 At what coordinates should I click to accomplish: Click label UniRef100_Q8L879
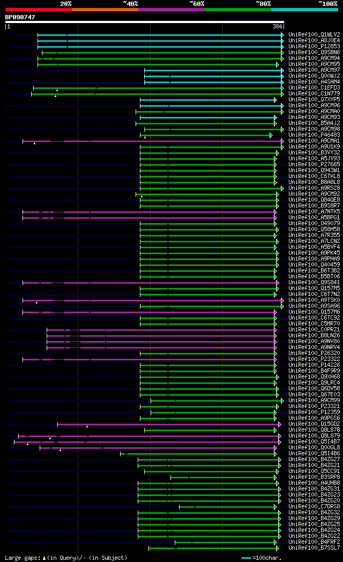click(314, 436)
